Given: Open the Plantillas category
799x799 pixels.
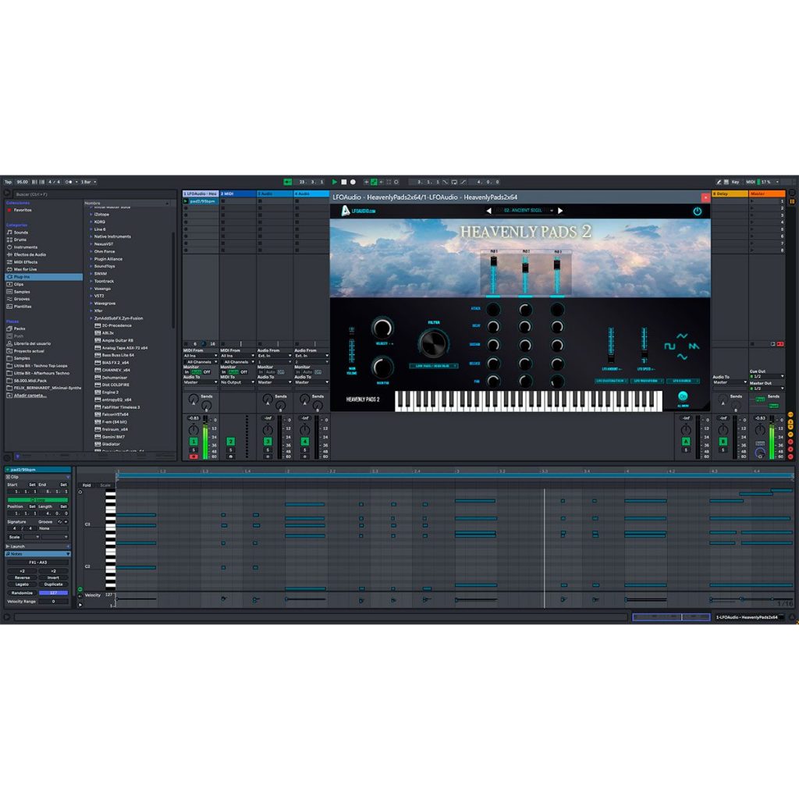Looking at the screenshot, I should [x=23, y=306].
